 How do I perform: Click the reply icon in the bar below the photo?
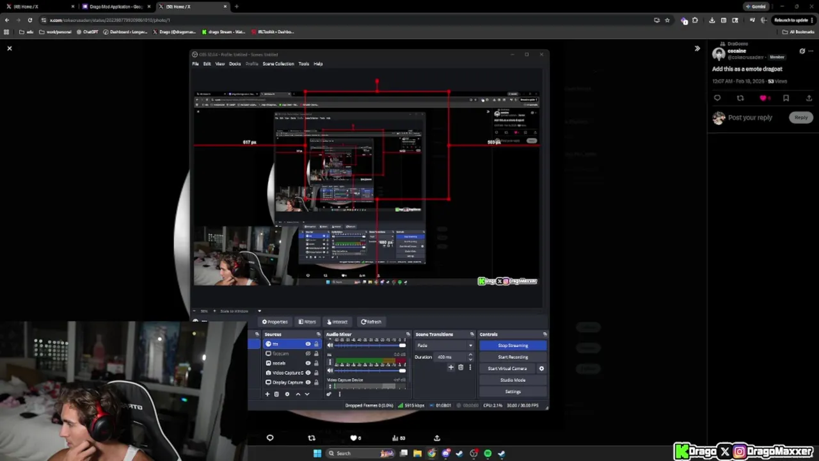pos(269,438)
